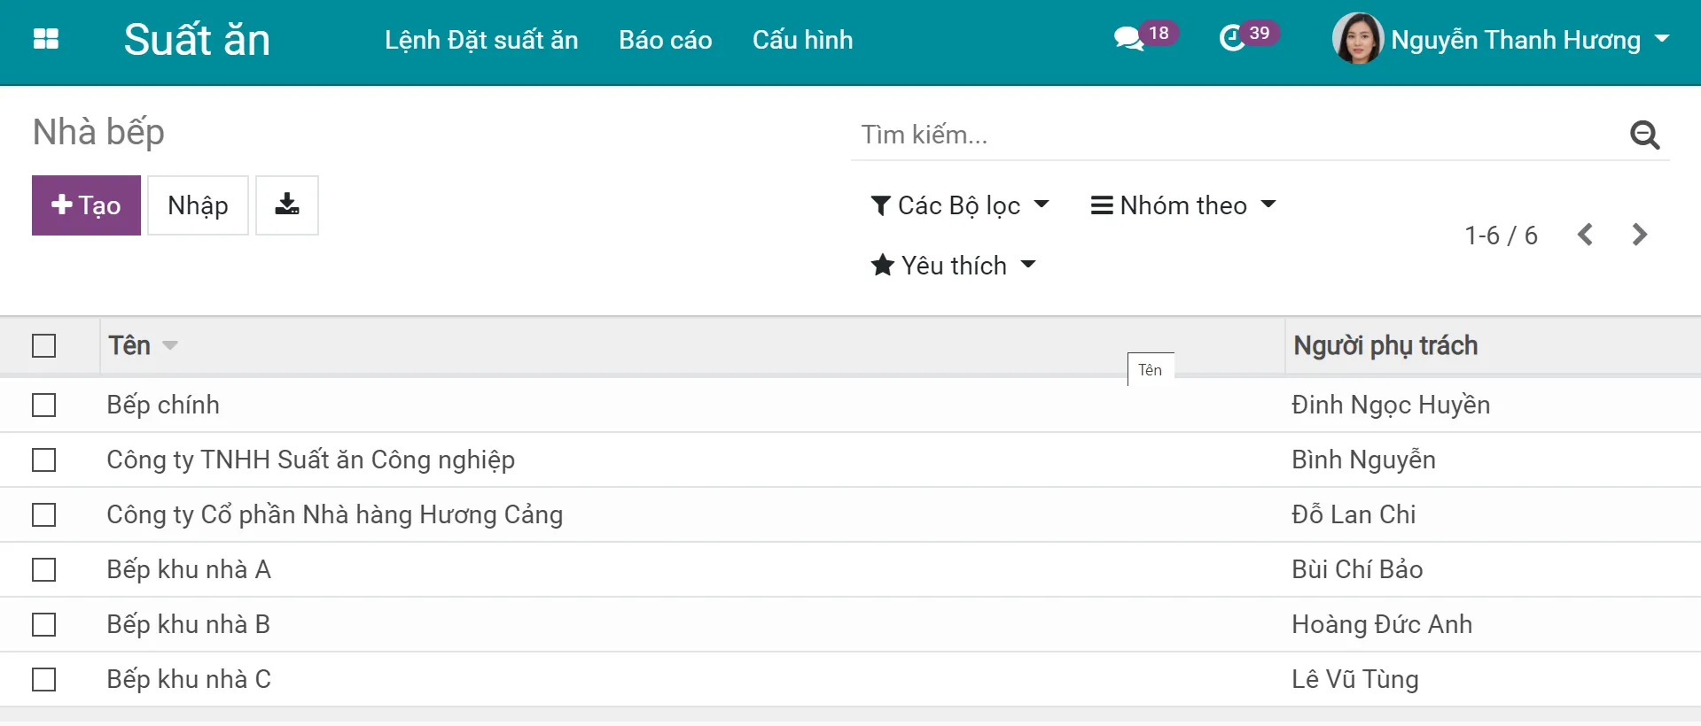The image size is (1701, 726).
Task: Open the Bếp khu nhà A record
Action: tap(189, 570)
